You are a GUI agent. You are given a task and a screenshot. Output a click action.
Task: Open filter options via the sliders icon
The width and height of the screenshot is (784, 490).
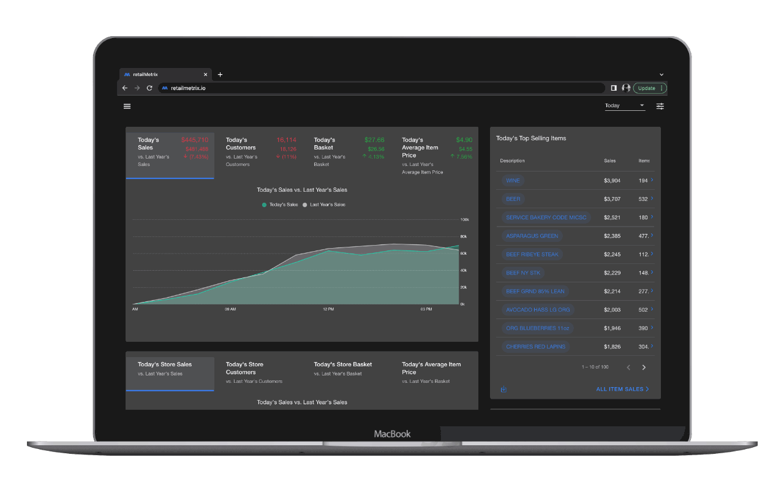click(x=660, y=106)
